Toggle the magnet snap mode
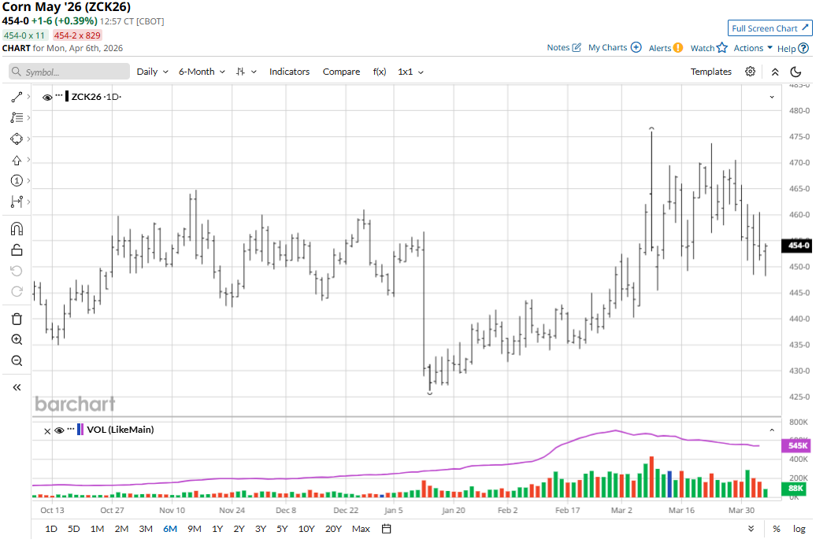Screen dimensions: 827x554 17,229
